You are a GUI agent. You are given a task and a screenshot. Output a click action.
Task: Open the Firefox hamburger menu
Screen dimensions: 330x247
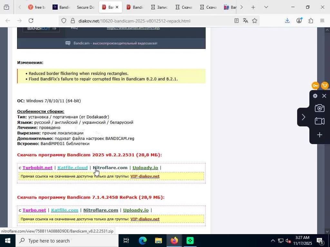322,21
